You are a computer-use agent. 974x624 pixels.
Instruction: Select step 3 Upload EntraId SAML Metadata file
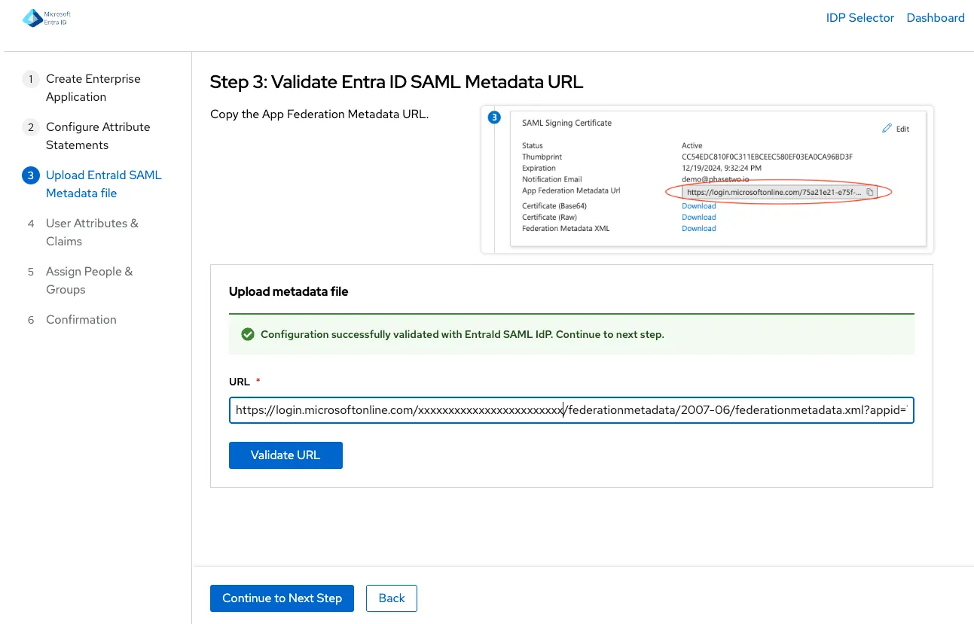pyautogui.click(x=93, y=184)
